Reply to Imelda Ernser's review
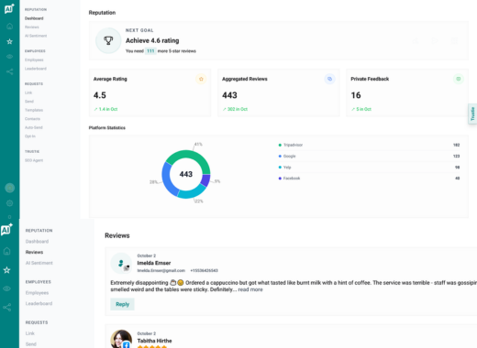 122,304
